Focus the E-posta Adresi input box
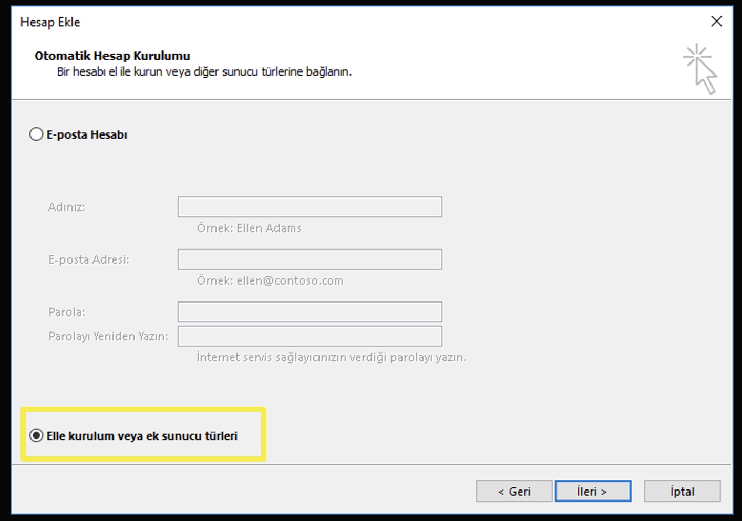 point(310,259)
